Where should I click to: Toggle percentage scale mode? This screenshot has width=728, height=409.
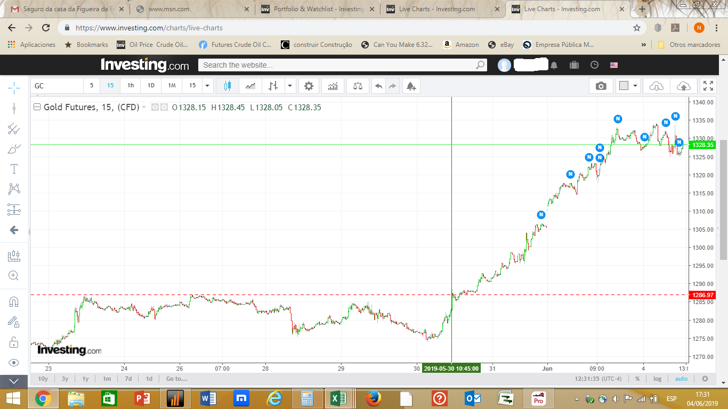pos(637,379)
